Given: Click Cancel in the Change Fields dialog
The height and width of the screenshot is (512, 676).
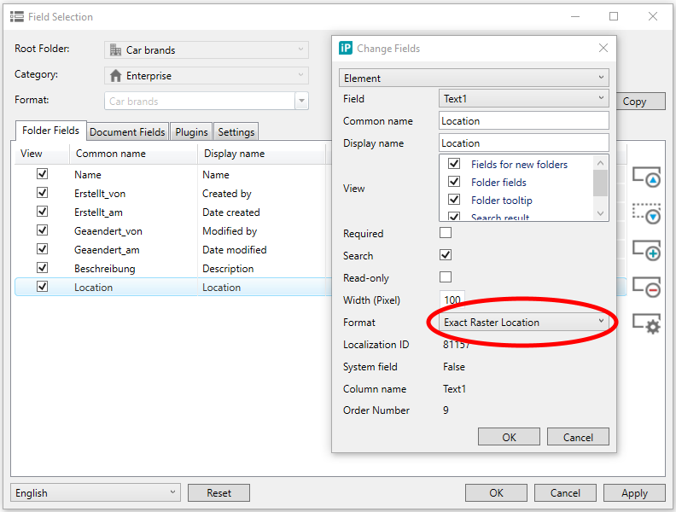Looking at the screenshot, I should pyautogui.click(x=578, y=437).
